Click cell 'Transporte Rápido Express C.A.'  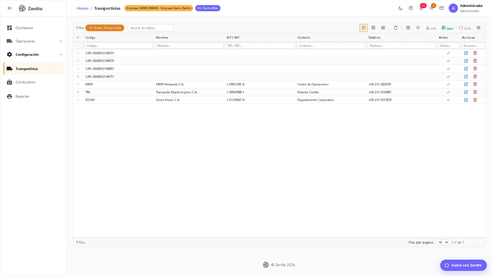coord(177,92)
